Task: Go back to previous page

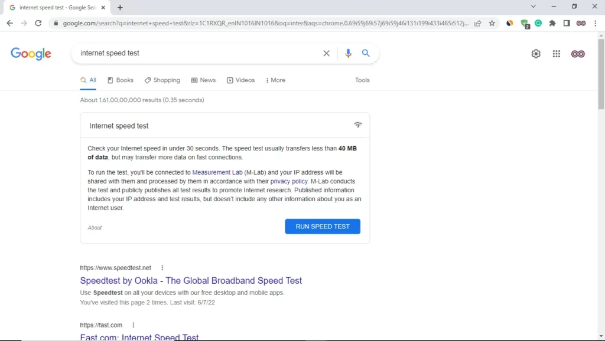Action: (x=9, y=23)
